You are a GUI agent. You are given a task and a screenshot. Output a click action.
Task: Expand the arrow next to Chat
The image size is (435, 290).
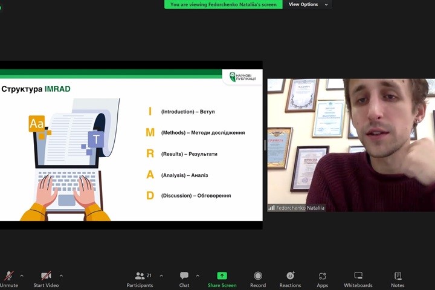click(x=198, y=275)
